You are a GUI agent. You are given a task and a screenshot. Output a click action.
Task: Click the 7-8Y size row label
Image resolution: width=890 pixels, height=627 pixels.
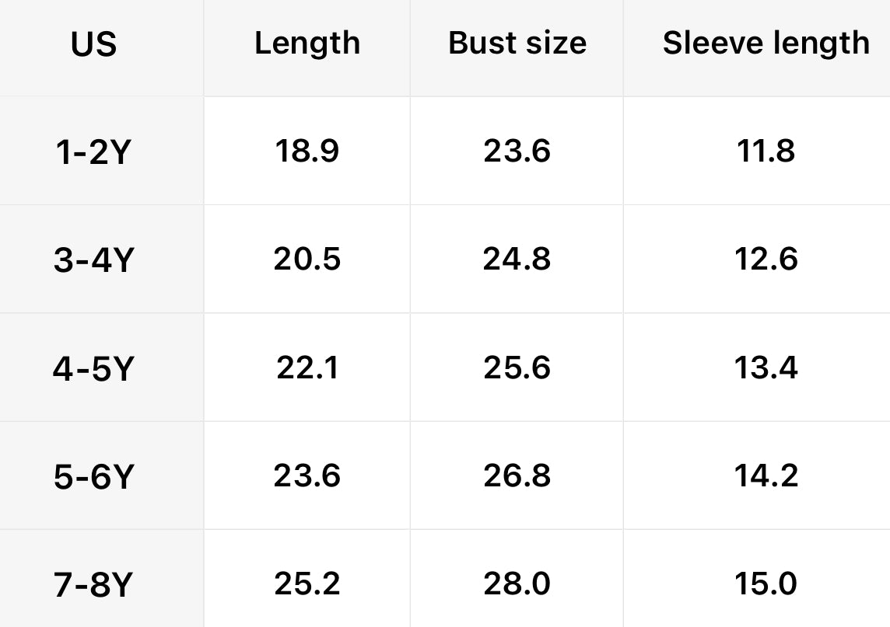pyautogui.click(x=93, y=584)
